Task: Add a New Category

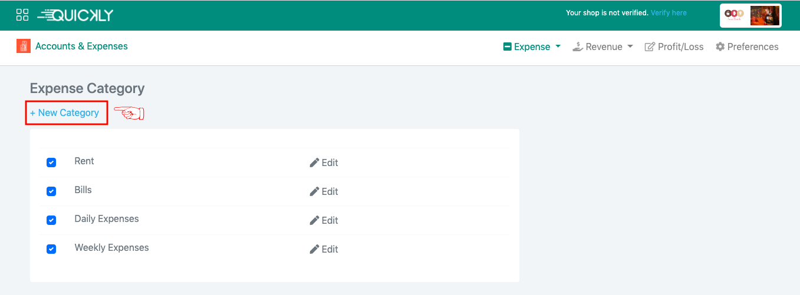Action: pos(65,112)
